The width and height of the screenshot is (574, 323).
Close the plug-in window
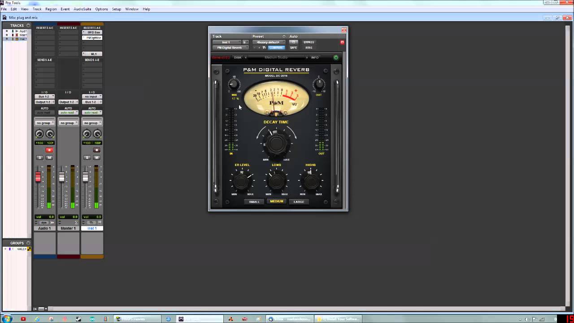point(344,30)
